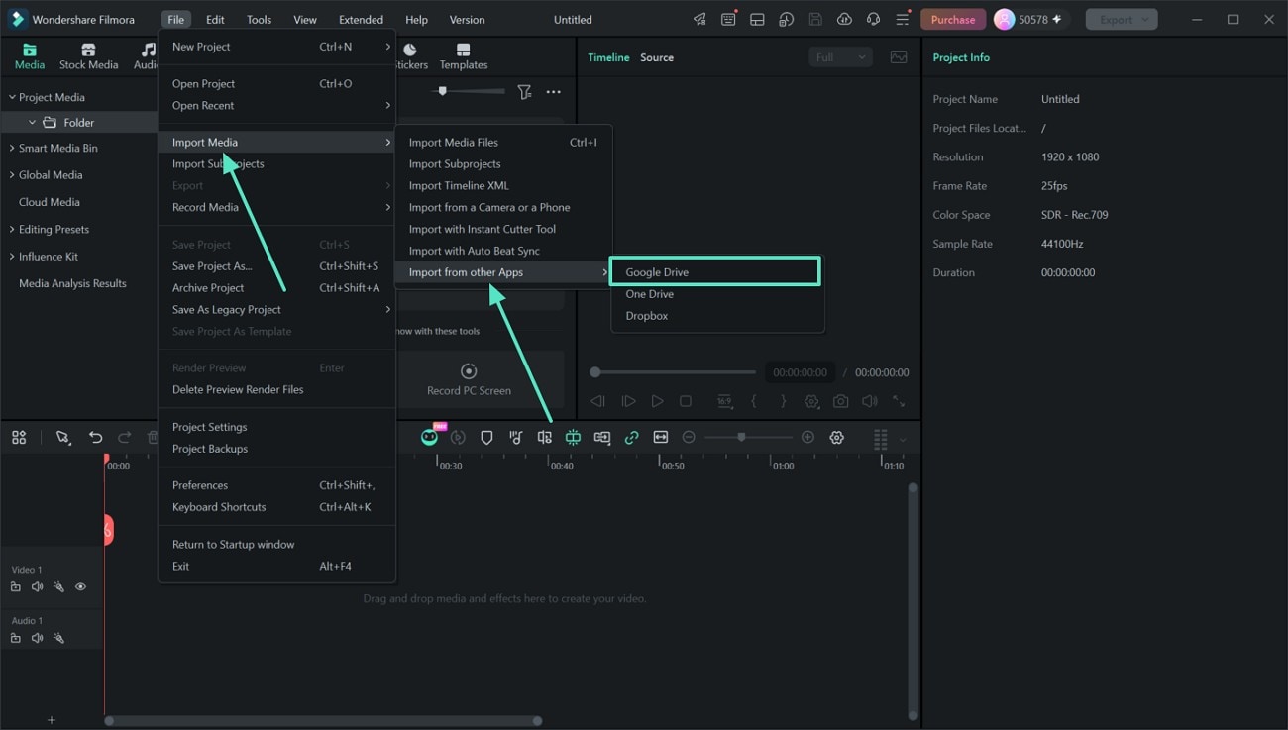Choose Import Media Files menu entry
1288x730 pixels.
[503, 143]
